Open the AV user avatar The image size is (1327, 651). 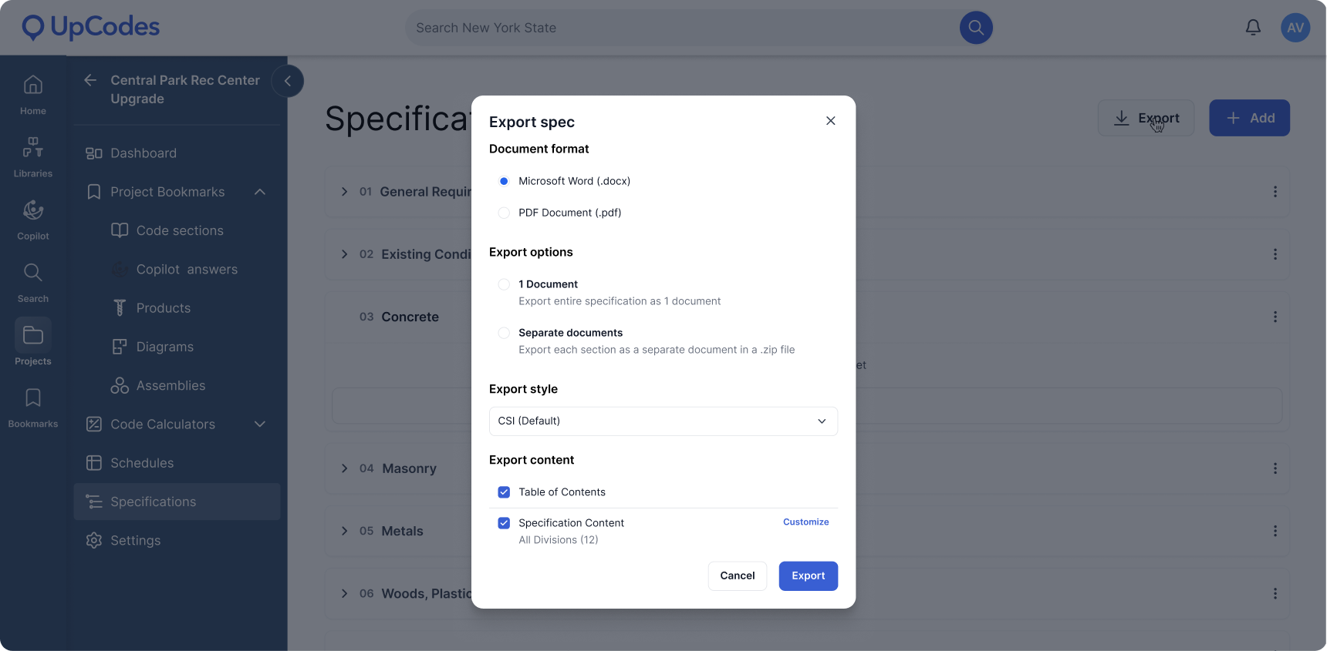1295,28
